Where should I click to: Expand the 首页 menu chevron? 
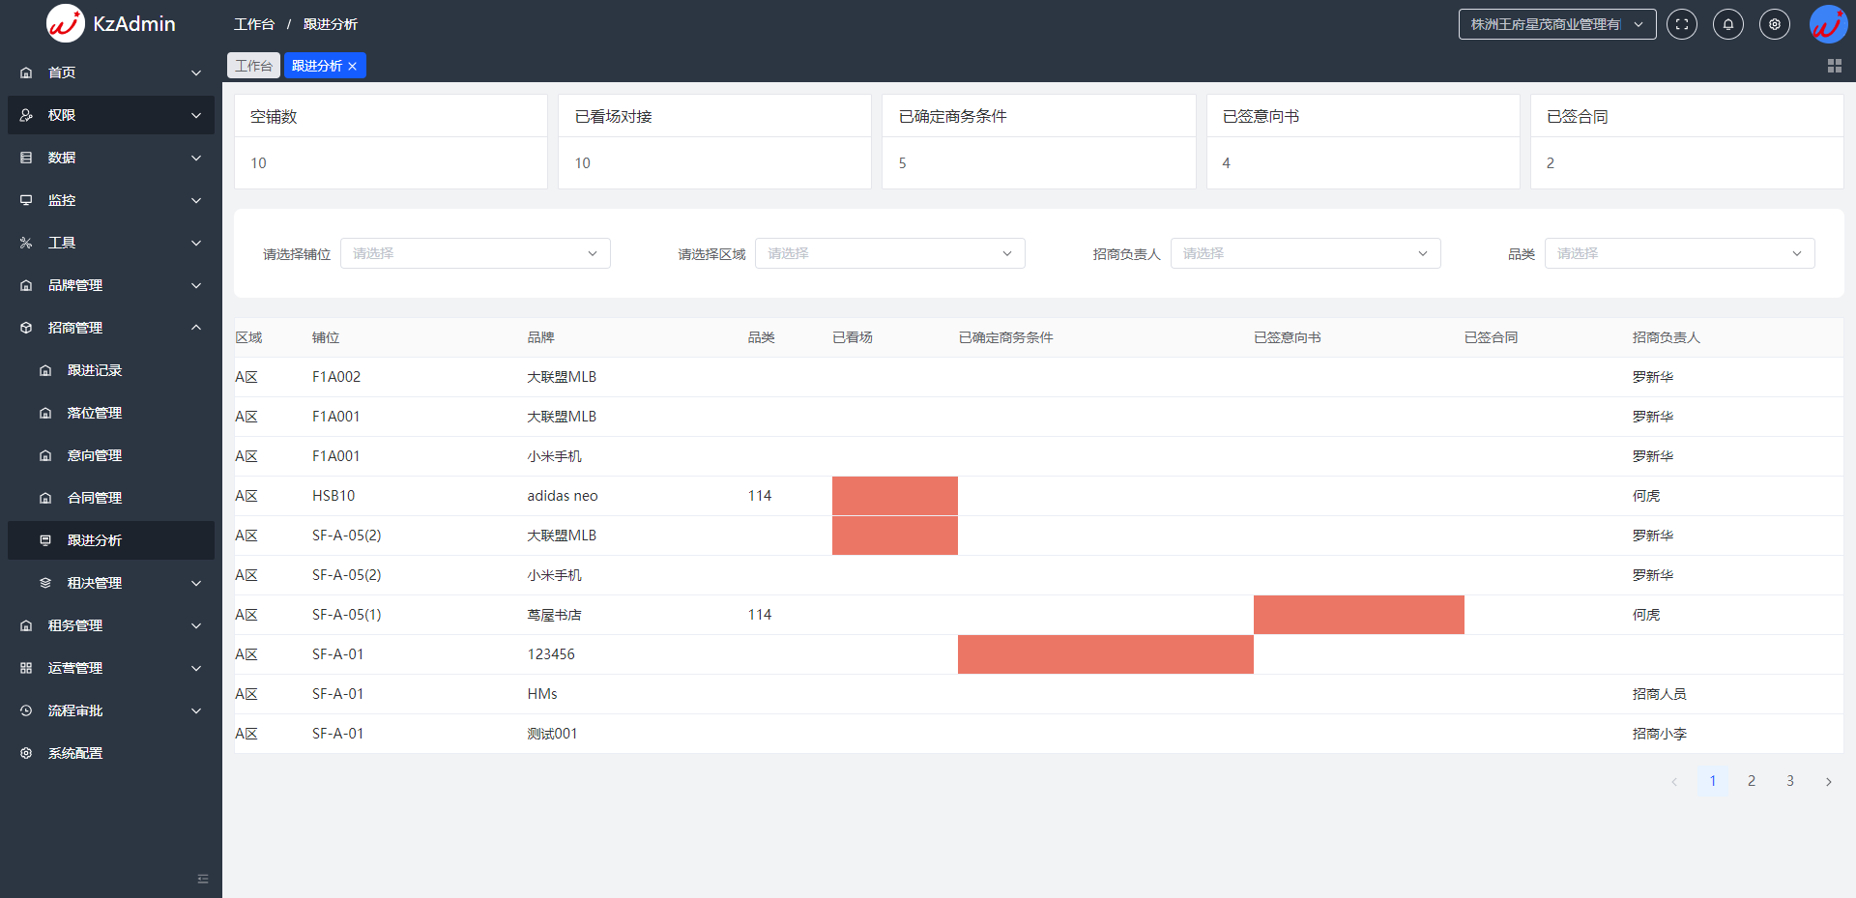(x=196, y=72)
